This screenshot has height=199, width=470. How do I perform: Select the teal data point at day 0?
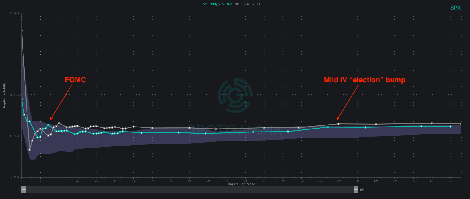22,99
